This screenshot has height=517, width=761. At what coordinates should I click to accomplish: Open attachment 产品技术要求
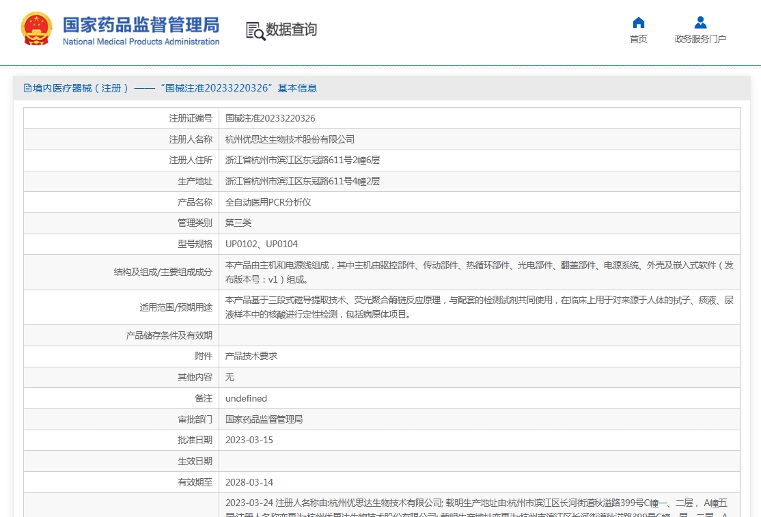tap(251, 356)
